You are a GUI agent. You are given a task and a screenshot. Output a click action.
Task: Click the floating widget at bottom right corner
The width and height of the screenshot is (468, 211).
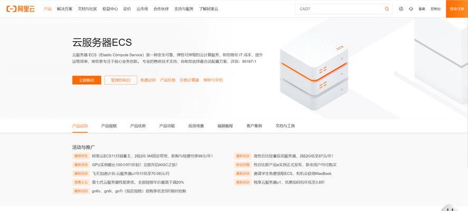451,207
